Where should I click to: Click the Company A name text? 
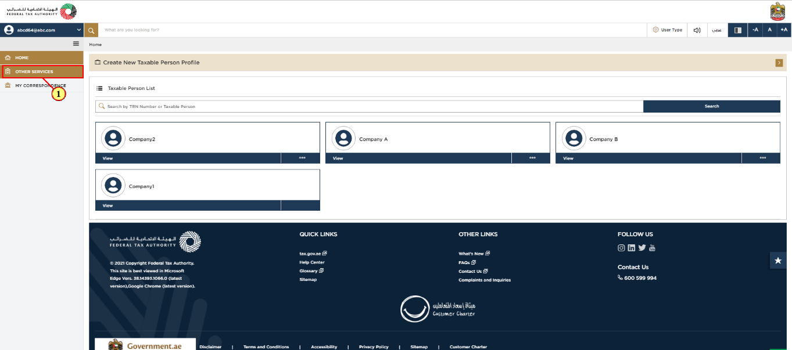[x=374, y=139]
